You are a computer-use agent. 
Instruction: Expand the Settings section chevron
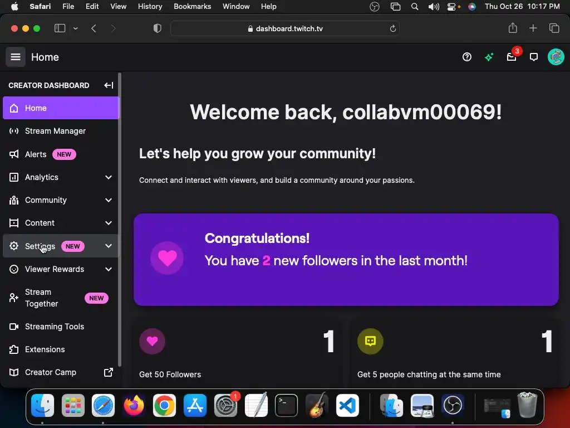pos(109,246)
